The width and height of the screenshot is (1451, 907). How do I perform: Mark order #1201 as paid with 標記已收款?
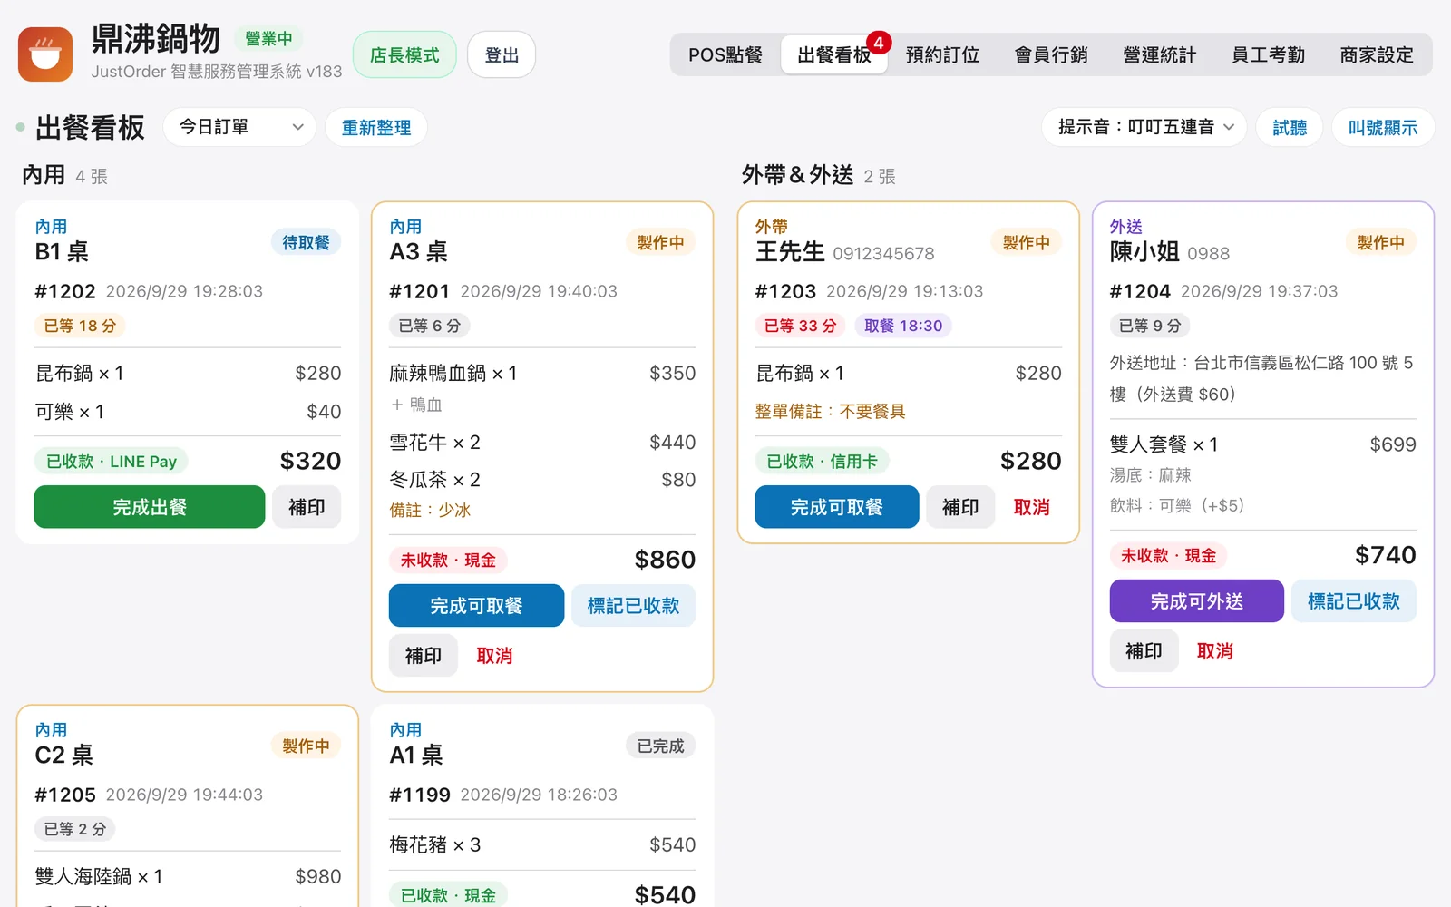[633, 605]
